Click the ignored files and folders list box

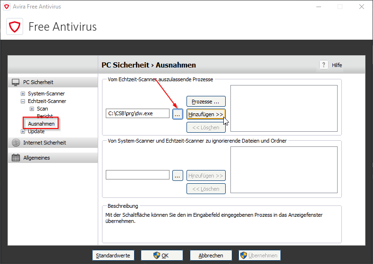[284, 170]
